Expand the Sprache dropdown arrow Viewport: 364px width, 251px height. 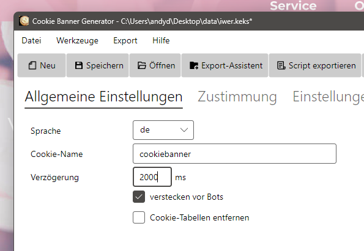[184, 130]
